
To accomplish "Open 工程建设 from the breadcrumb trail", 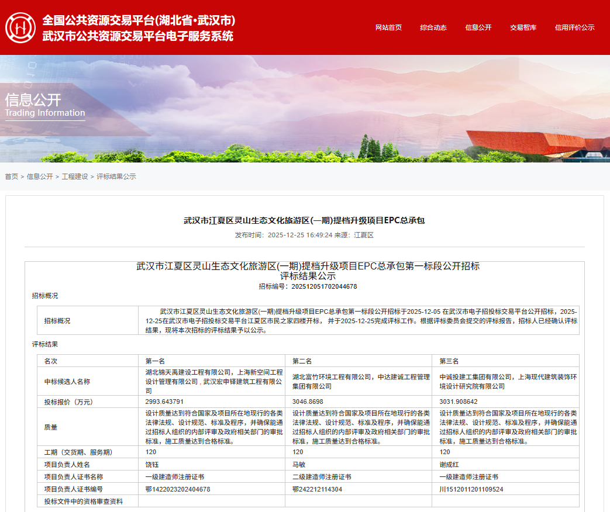I will click(x=75, y=176).
